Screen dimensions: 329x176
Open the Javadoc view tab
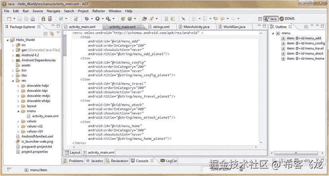tap(95, 161)
